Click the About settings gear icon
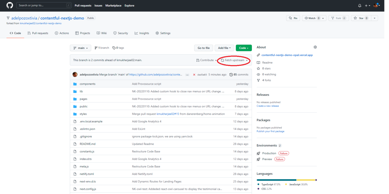The width and height of the screenshot is (389, 194). (315, 47)
